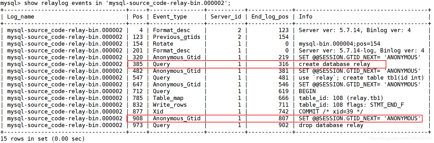Click End_log_pos value 154
The image size is (434, 143).
[x=283, y=37]
